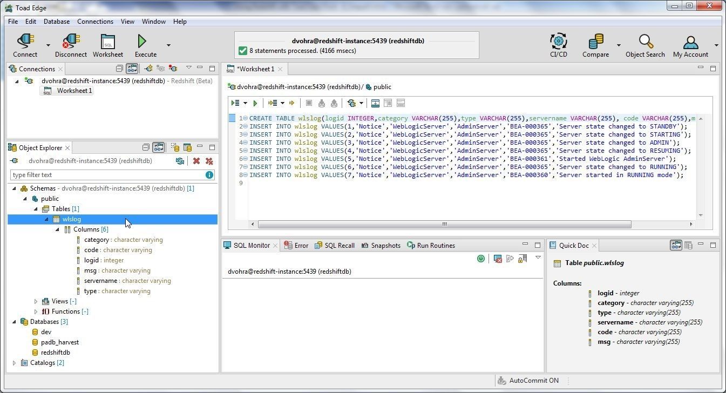Open the Compare dropdown arrow
Screen dimensions: 726x393
619,45
